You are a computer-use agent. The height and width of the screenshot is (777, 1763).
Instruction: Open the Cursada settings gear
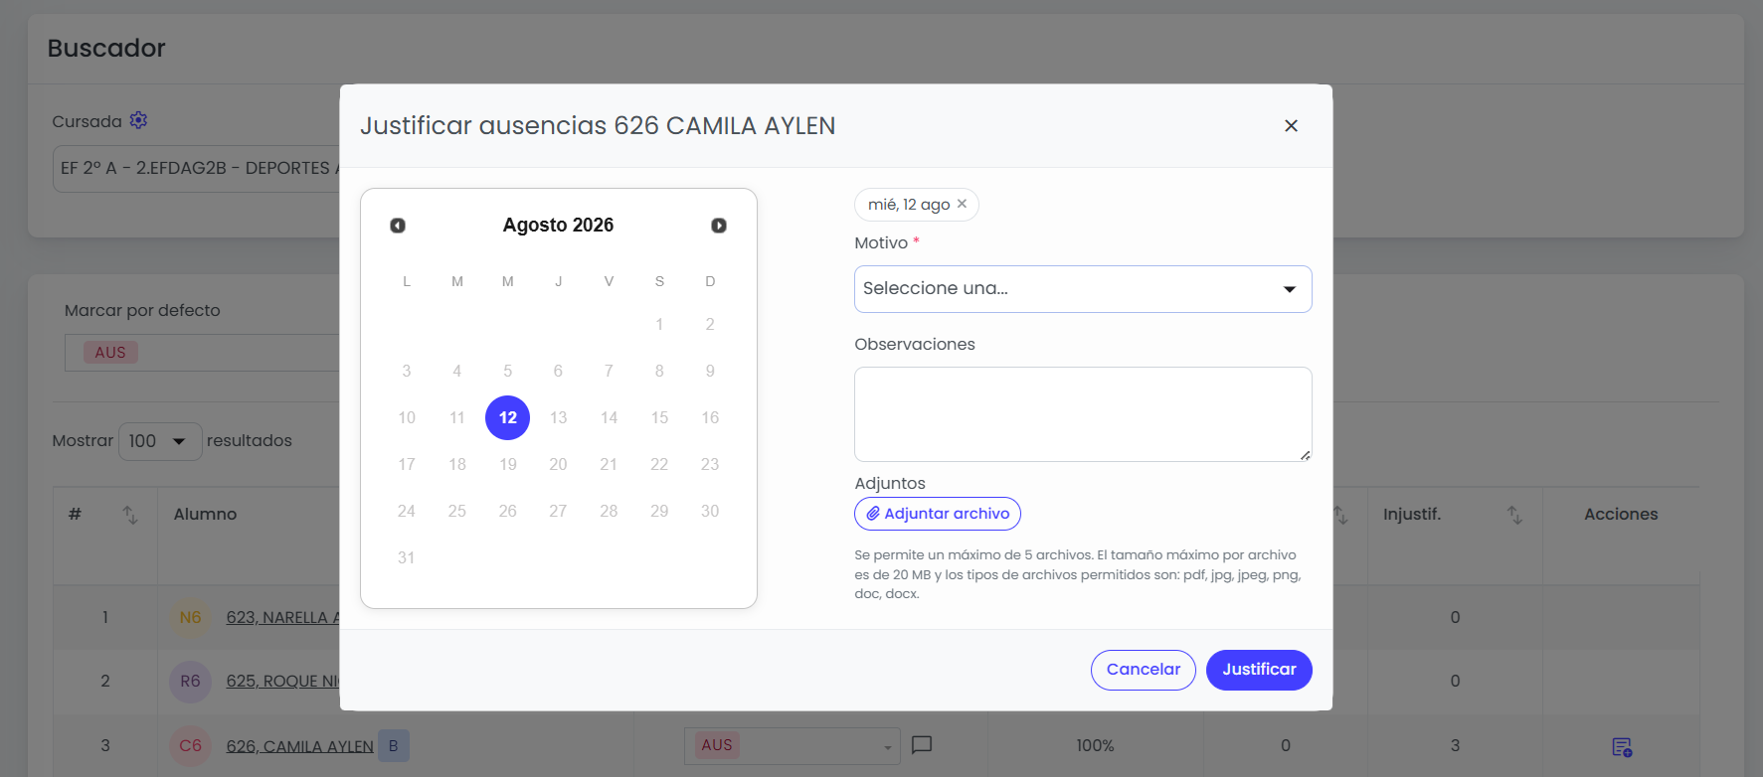[x=138, y=120]
